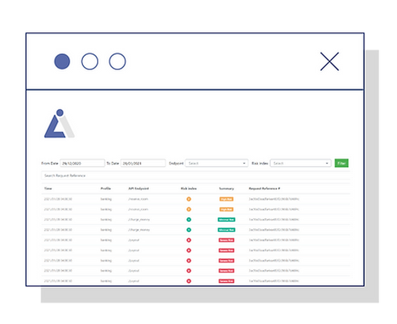Click banking profile cell in first table row

[x=106, y=199]
